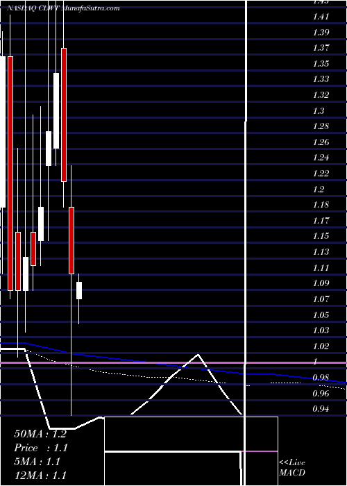Screen dimensions: 347x486
Task: Click the red candle topping at 1.37
Action: [x=64, y=115]
